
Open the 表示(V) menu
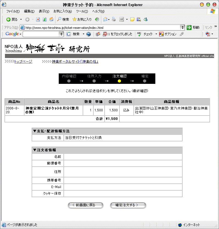pos(44,11)
